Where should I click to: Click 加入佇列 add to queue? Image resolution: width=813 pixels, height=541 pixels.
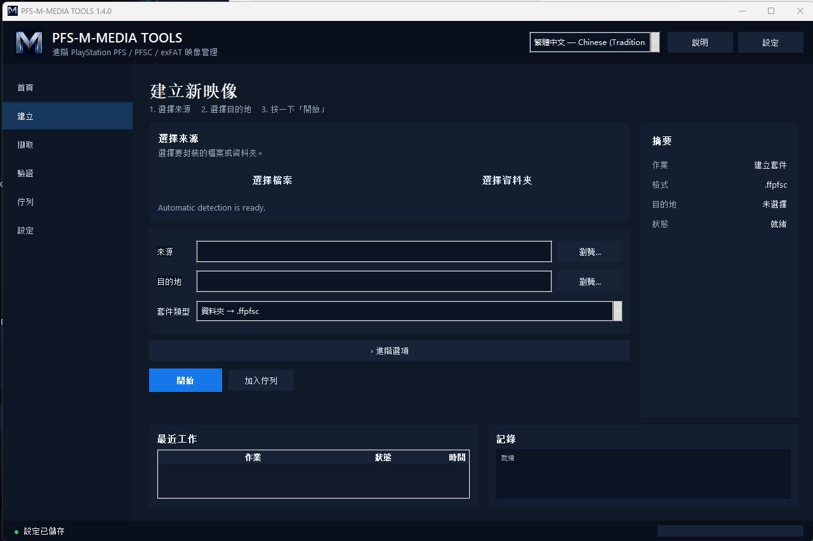click(261, 381)
